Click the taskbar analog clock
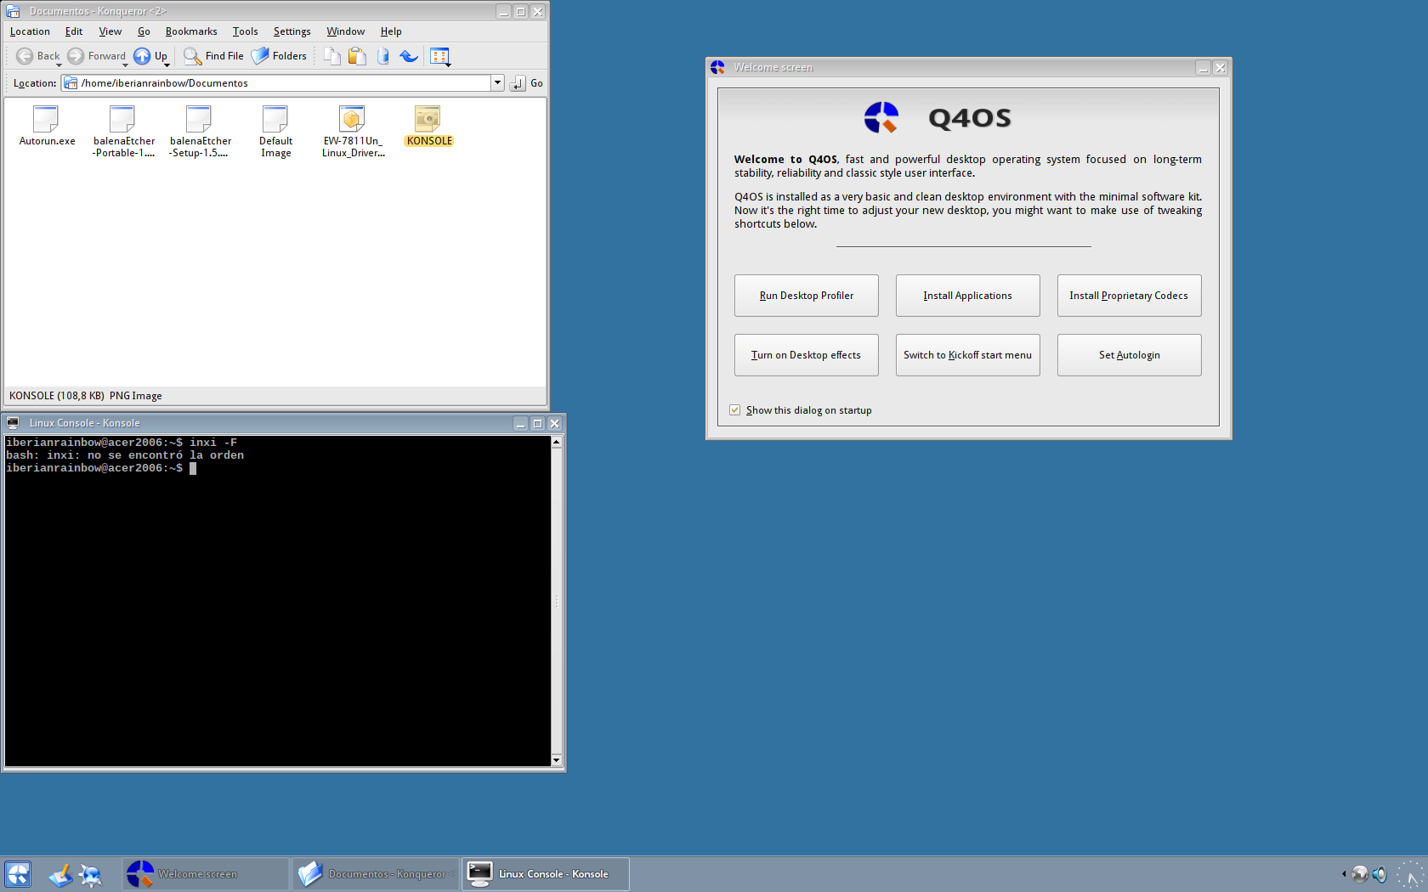The image size is (1428, 892). click(x=1410, y=874)
